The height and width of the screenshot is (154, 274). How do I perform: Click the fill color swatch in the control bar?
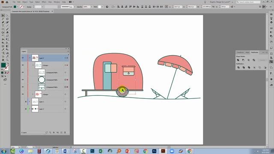15,7
